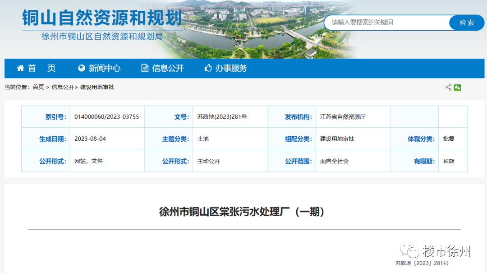Viewport: 487px width, 273px height.
Task: Focus the keyword search input field
Action: [387, 23]
